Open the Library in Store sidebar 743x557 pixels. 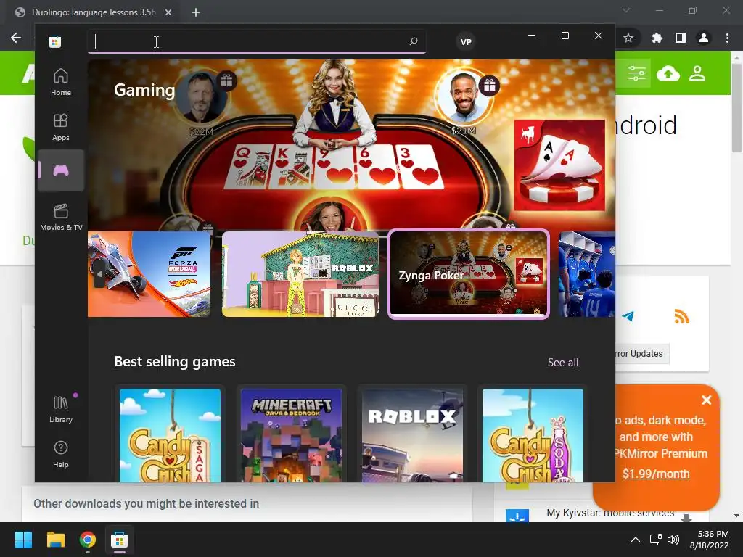coord(61,410)
